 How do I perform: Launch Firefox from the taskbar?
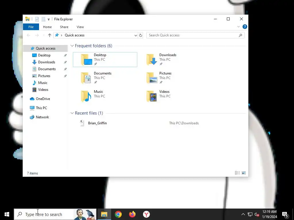[132, 214]
